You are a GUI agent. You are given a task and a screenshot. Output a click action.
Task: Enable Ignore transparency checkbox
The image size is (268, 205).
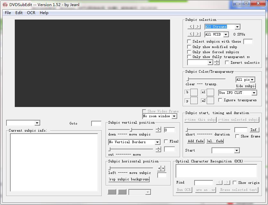(220, 100)
